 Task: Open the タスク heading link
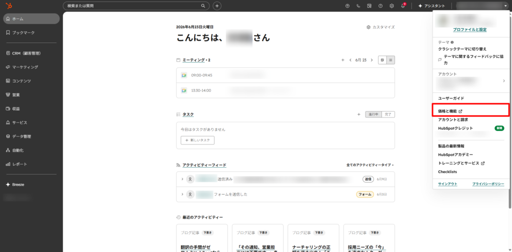pos(188,114)
